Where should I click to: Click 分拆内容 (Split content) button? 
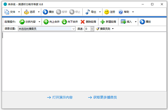(28, 22)
